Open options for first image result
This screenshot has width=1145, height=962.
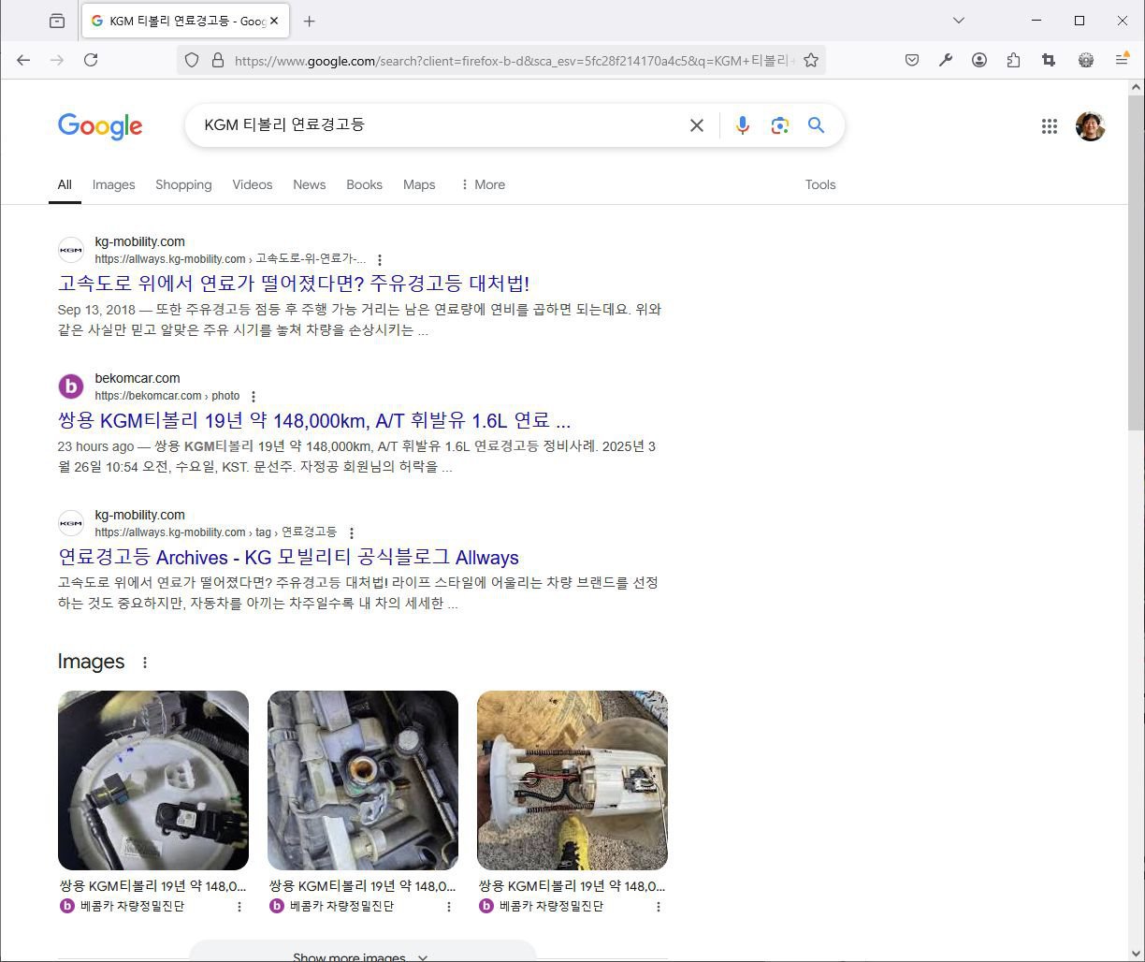tap(239, 907)
